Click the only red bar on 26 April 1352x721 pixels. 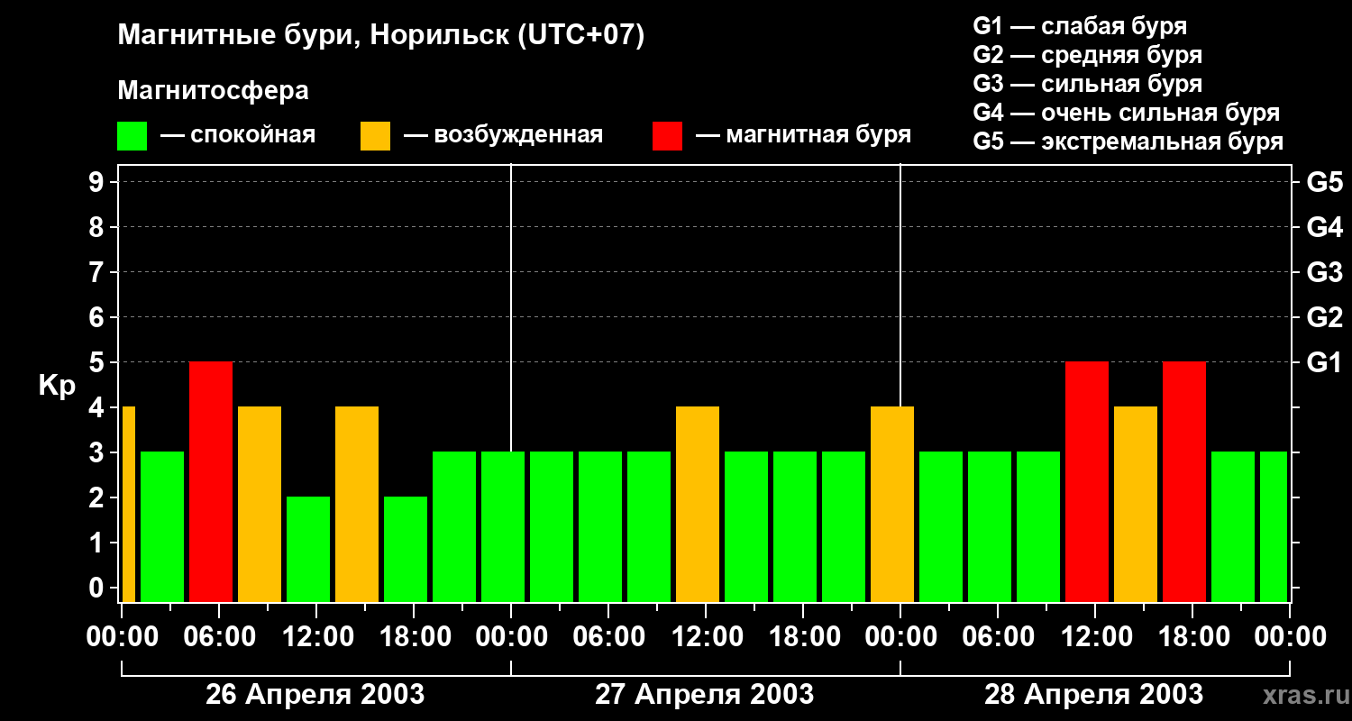(x=211, y=482)
